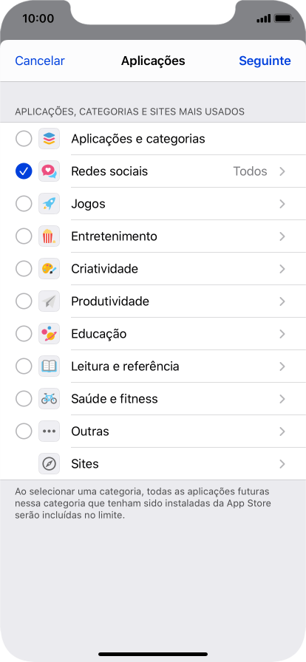Select the Jogos category circle
The image size is (306, 662).
pyautogui.click(x=24, y=204)
